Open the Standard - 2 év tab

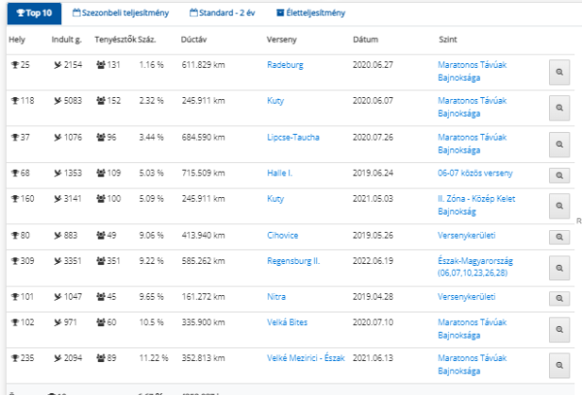(x=222, y=13)
